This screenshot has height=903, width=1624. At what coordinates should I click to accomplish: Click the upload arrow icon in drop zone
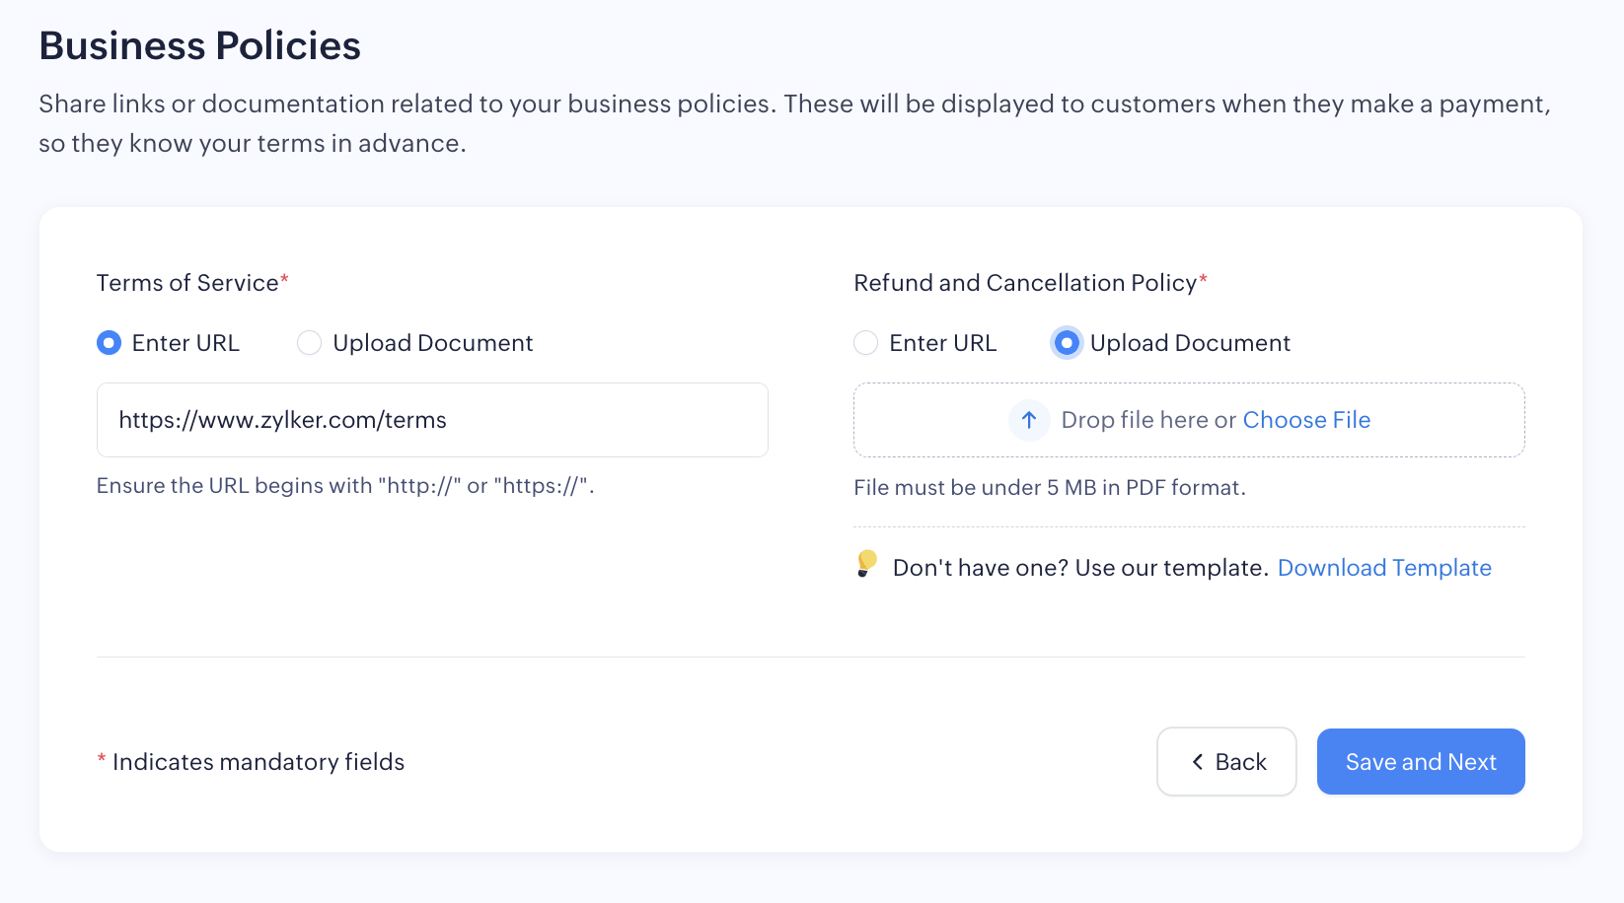[1029, 420]
